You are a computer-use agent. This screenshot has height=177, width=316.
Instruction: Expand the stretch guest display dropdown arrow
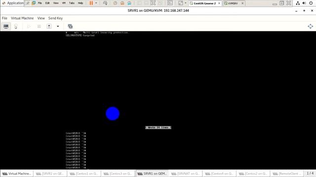coord(186,3)
